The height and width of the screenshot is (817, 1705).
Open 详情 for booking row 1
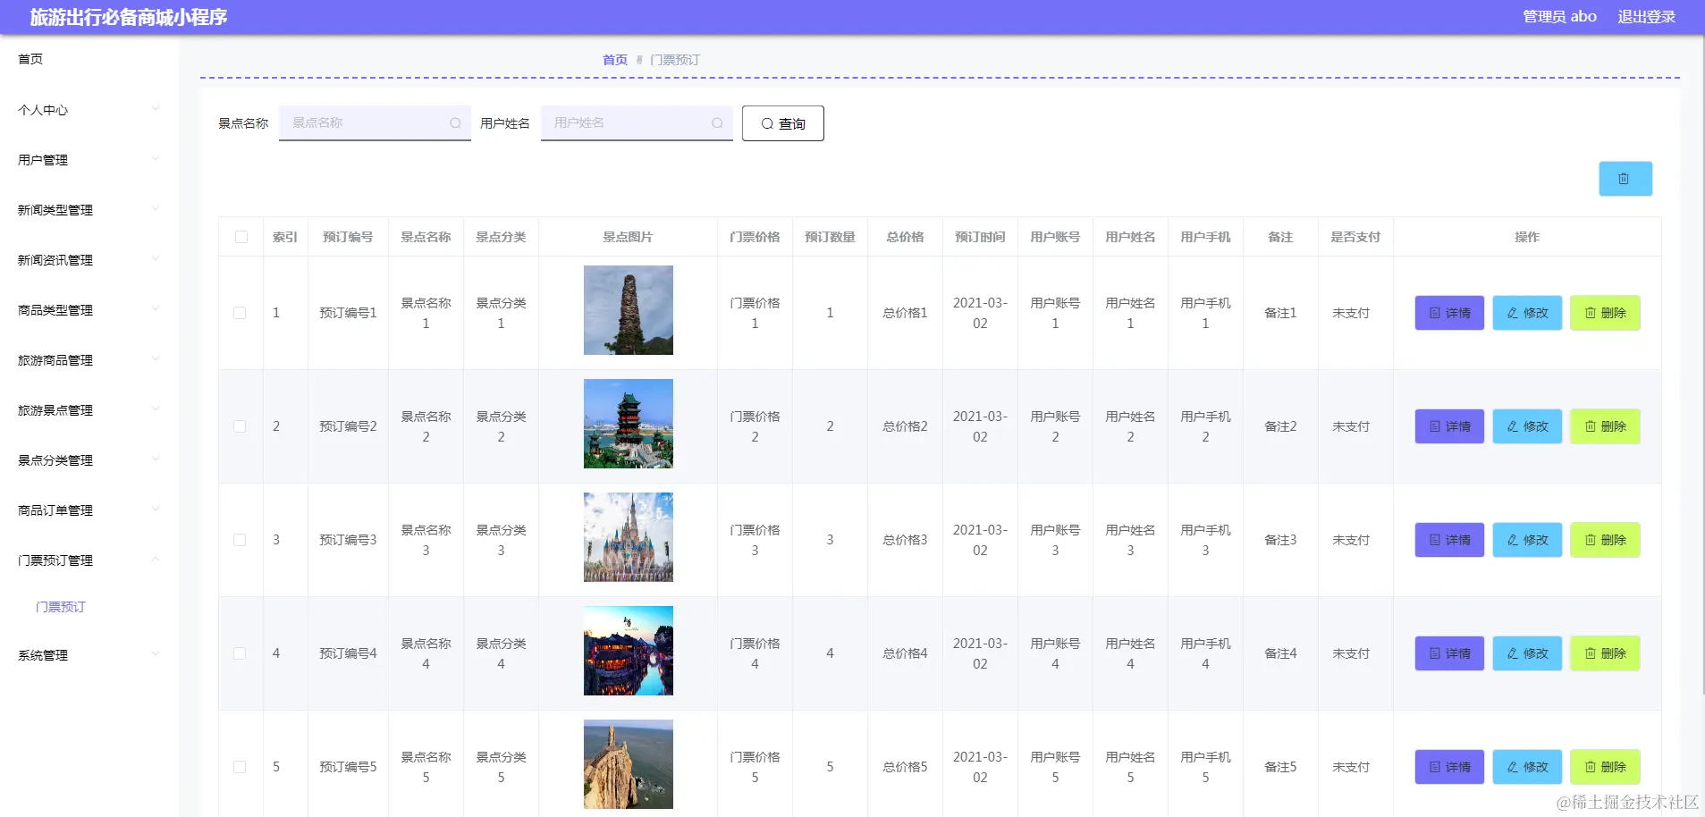(x=1449, y=313)
